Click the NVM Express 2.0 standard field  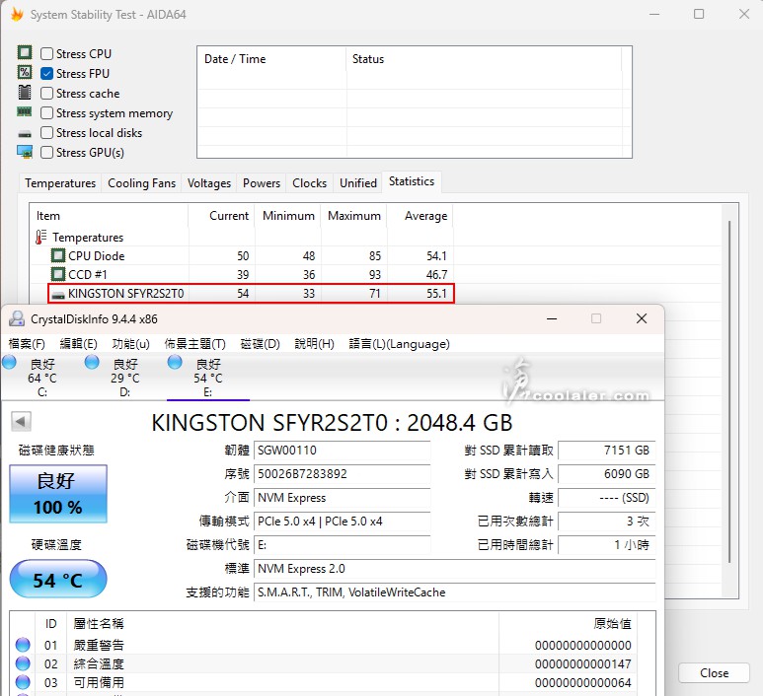pos(454,569)
